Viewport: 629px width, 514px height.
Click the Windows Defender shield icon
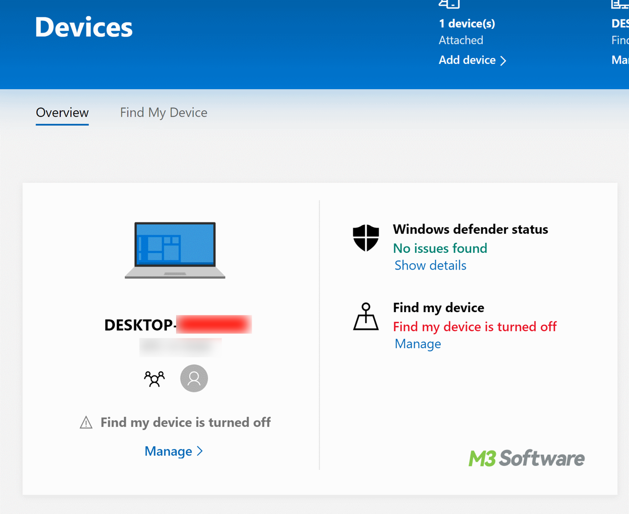point(366,238)
